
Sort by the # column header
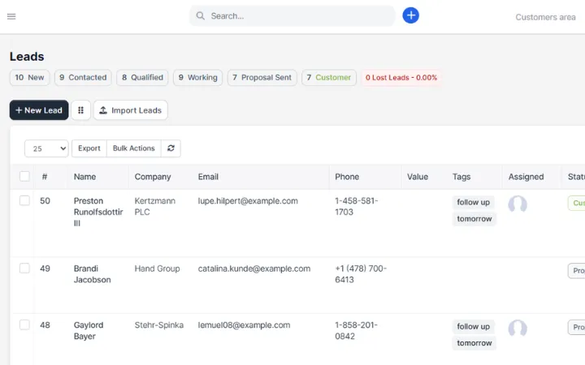tap(45, 177)
